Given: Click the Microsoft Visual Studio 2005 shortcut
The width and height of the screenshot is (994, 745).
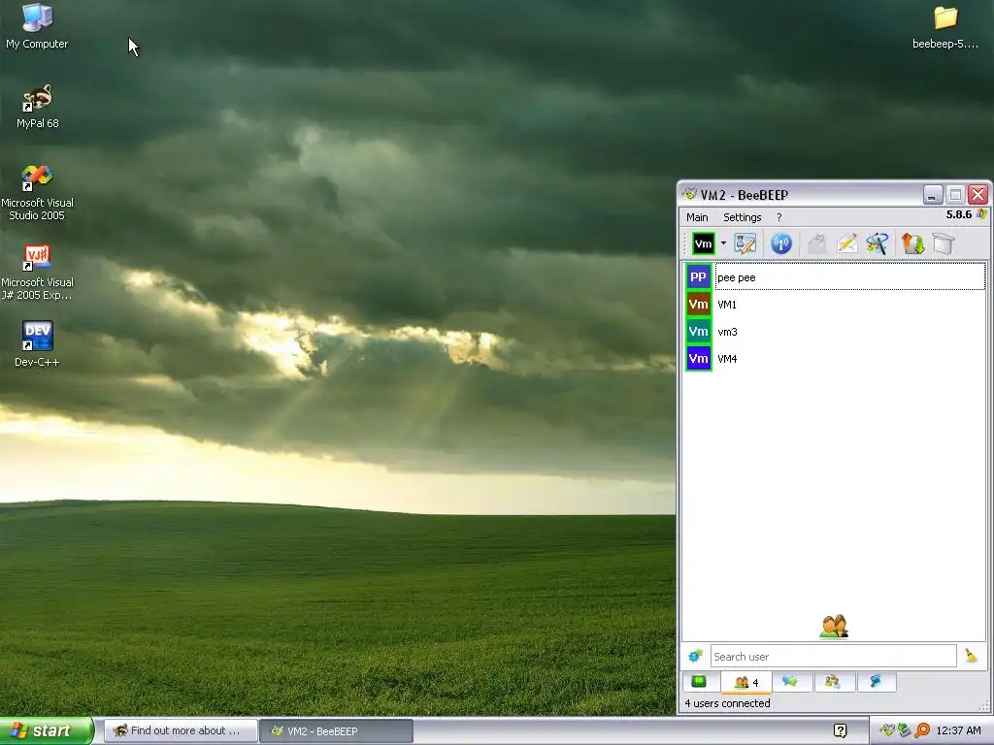Looking at the screenshot, I should (37, 192).
